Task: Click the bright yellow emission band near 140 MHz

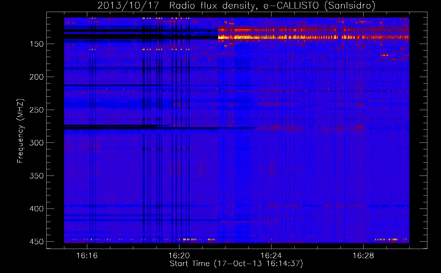Action: [313, 37]
